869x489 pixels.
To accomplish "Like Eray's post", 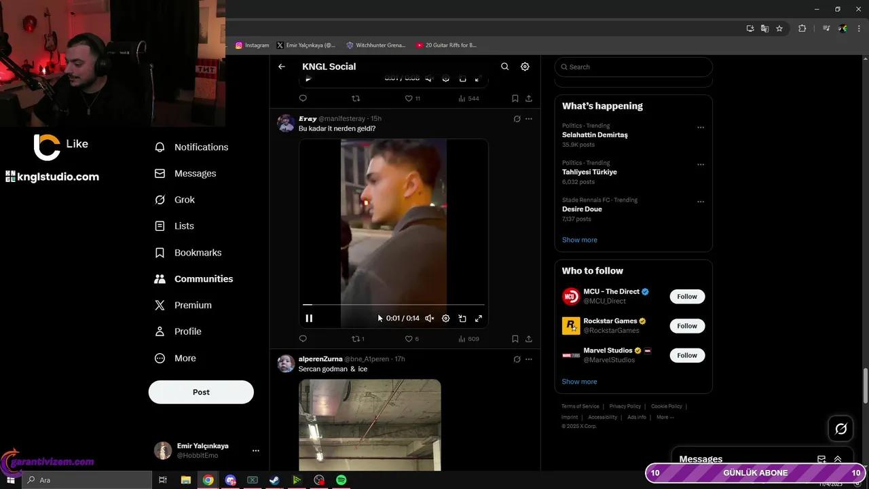I will [x=409, y=338].
